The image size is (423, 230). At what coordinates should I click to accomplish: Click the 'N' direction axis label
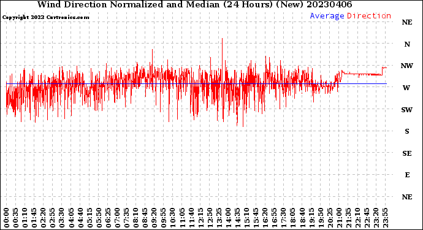coord(407,44)
